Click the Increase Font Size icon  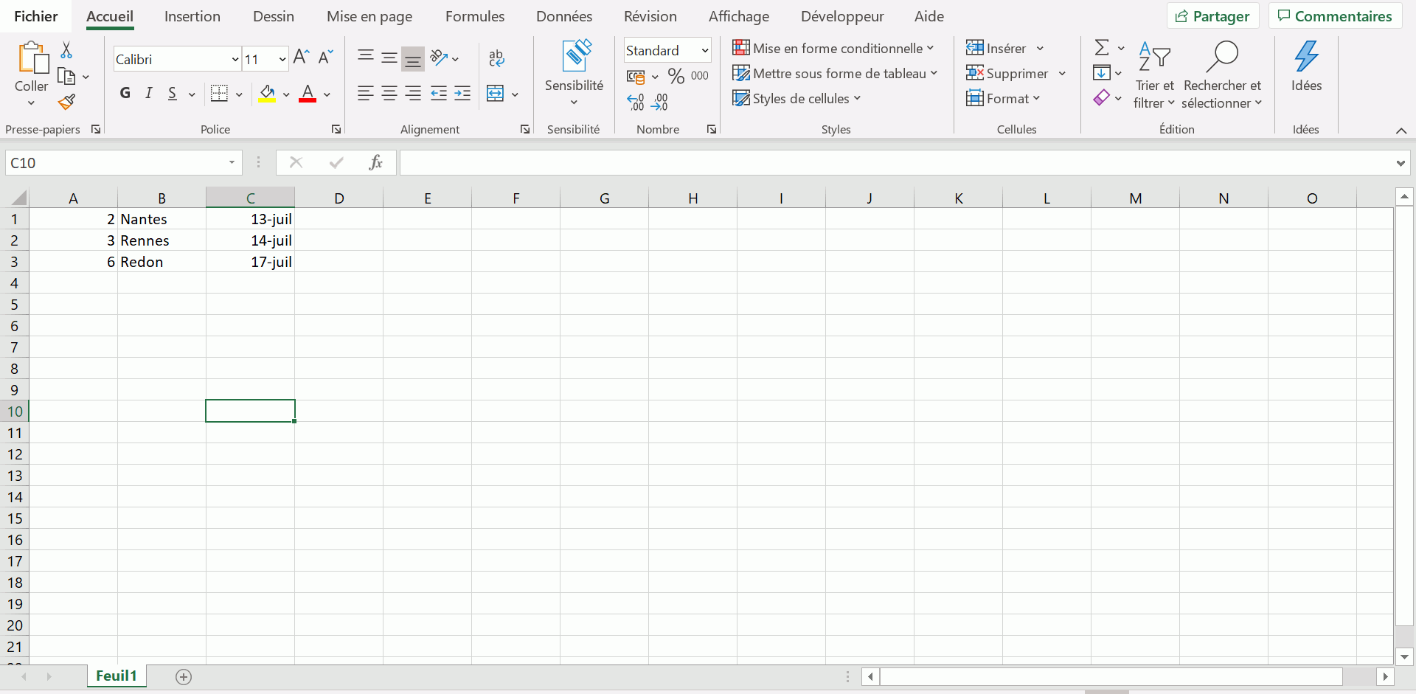tap(301, 58)
